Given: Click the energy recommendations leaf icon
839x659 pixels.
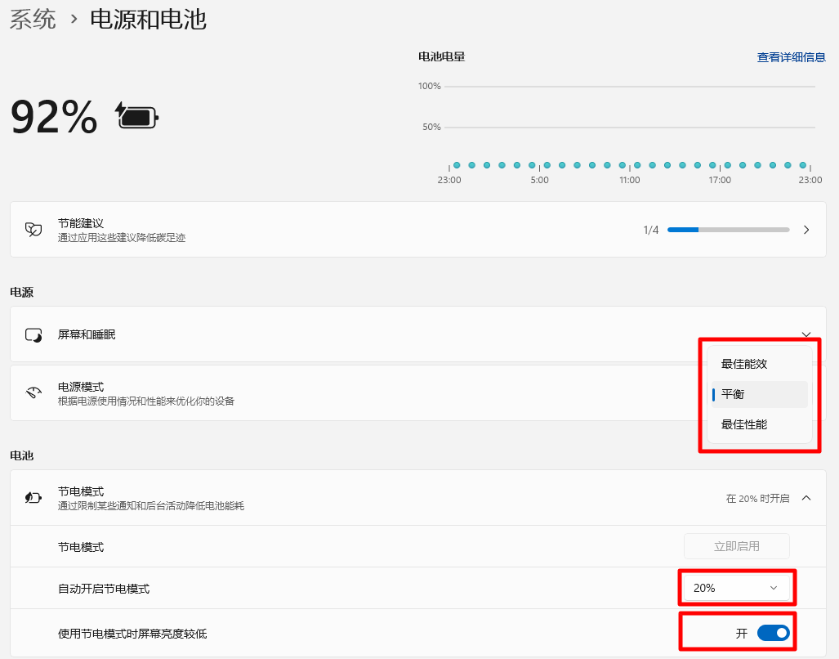Looking at the screenshot, I should coord(33,230).
